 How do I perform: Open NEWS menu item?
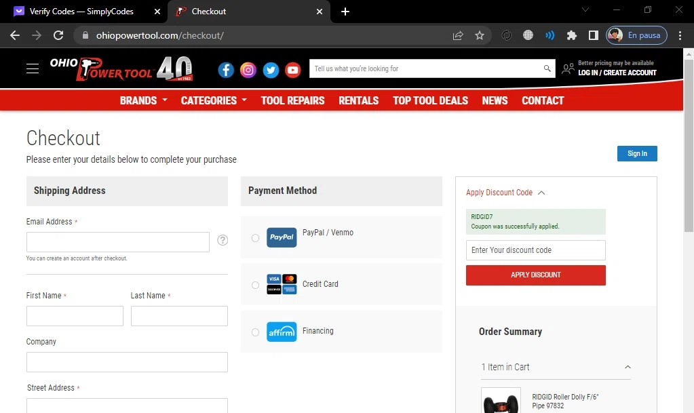pos(495,100)
